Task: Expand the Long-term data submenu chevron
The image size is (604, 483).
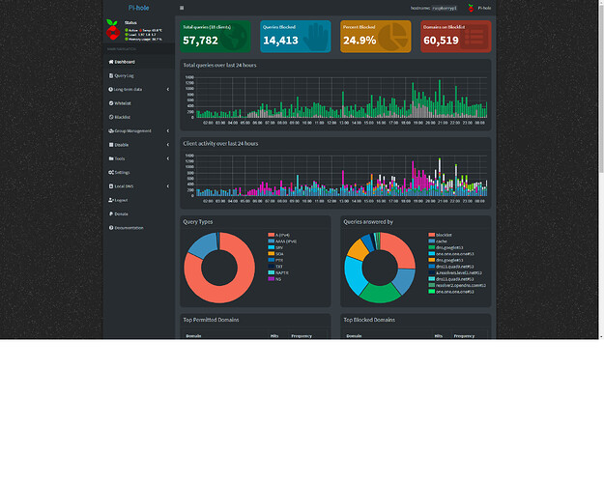Action: point(168,90)
